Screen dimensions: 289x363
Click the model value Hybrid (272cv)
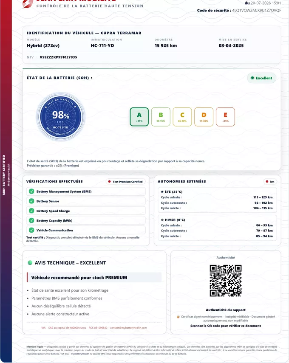tap(43, 45)
